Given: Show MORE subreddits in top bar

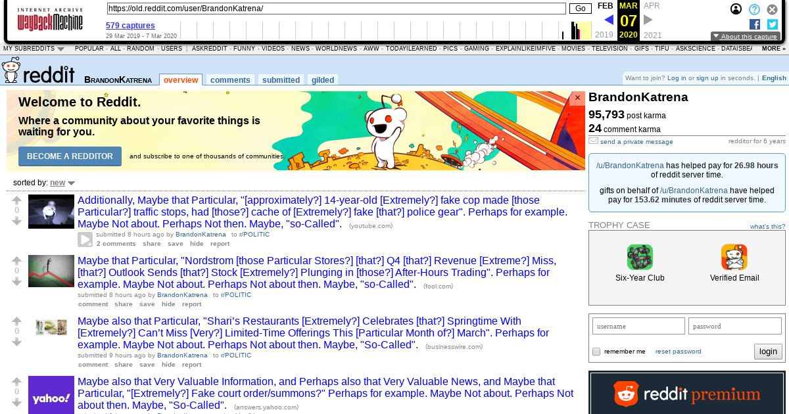Looking at the screenshot, I should pos(773,49).
